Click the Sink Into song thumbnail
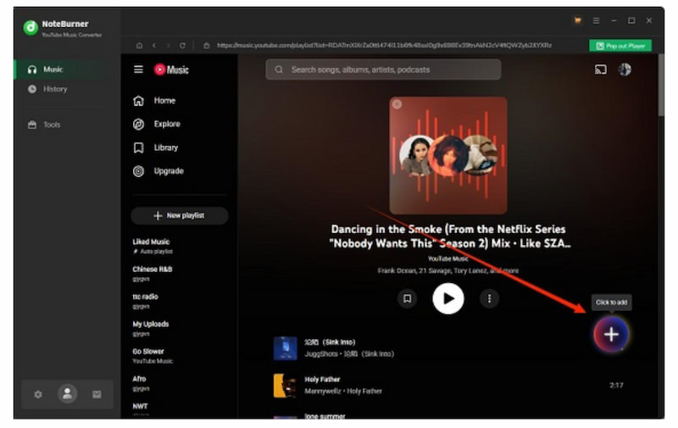 coord(286,348)
